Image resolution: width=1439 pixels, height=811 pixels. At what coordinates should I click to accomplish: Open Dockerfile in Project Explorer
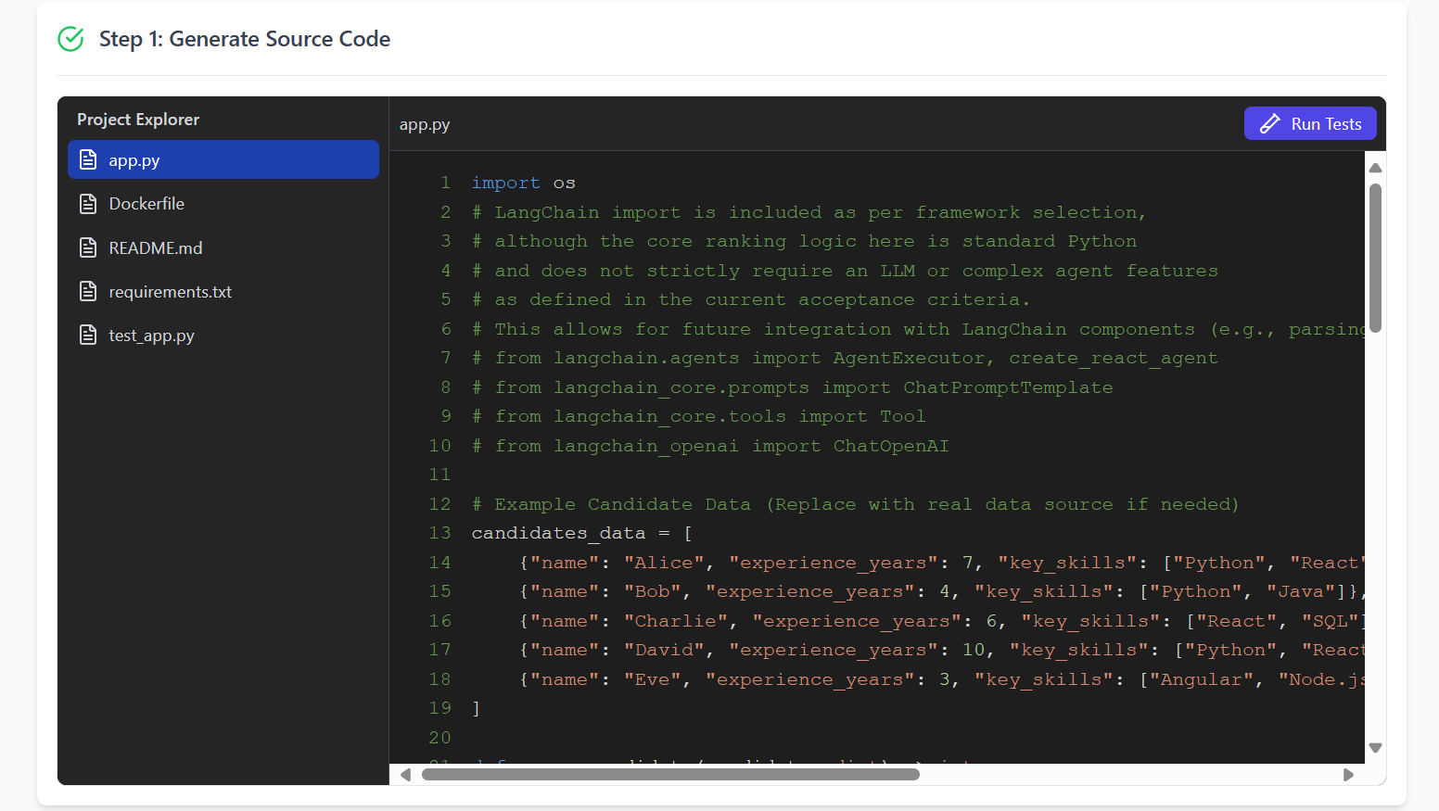[146, 204]
